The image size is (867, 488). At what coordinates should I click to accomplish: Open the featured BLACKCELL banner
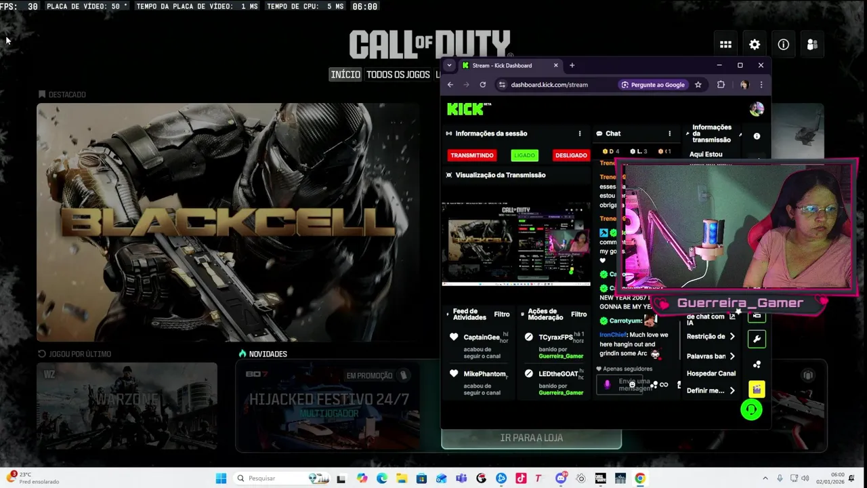pos(228,222)
